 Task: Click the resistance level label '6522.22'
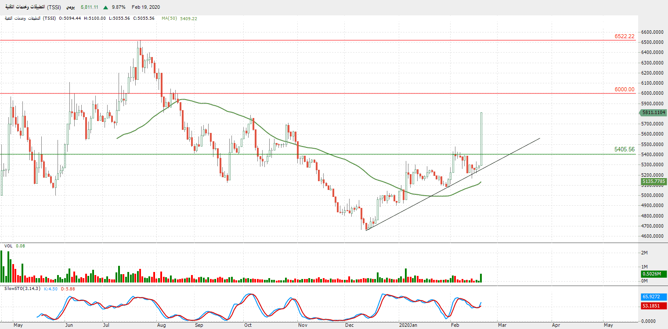625,36
